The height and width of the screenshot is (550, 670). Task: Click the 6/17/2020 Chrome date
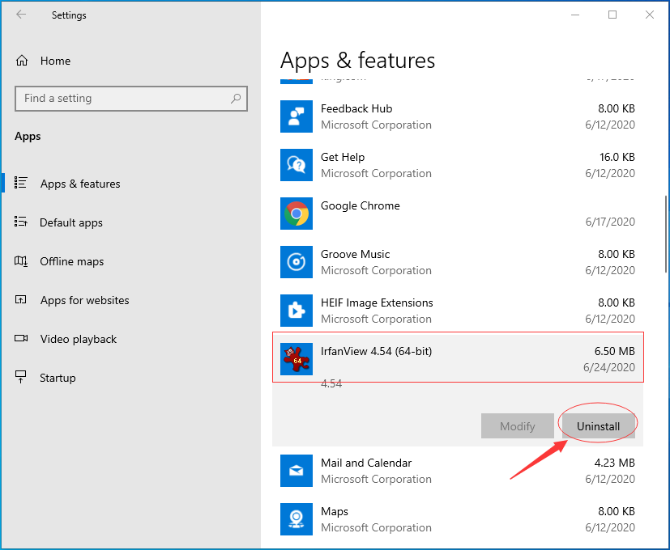[x=610, y=222]
